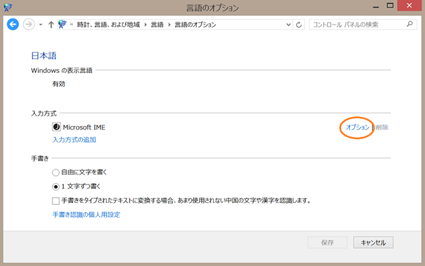
Task: Expand arrow after 言語 breadcrumb
Action: pyautogui.click(x=169, y=25)
